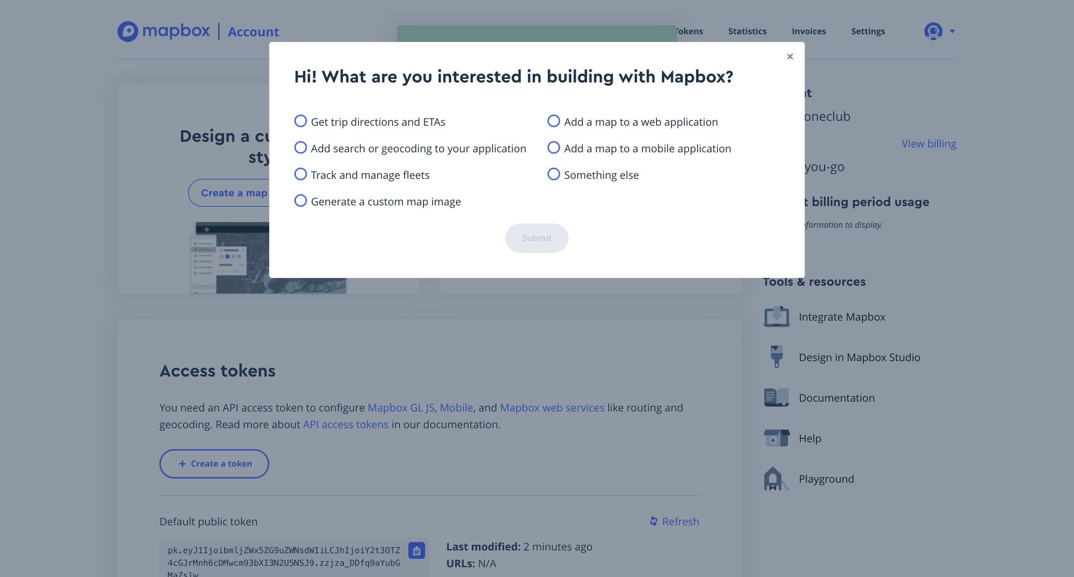Click the Refresh token circular-arrows icon
This screenshot has height=577, width=1074.
click(654, 521)
